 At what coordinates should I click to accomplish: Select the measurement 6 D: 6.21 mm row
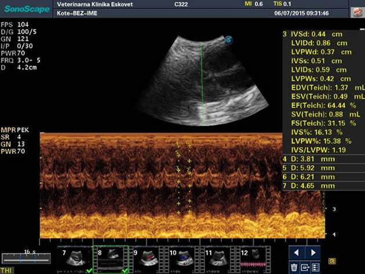pyautogui.click(x=323, y=177)
